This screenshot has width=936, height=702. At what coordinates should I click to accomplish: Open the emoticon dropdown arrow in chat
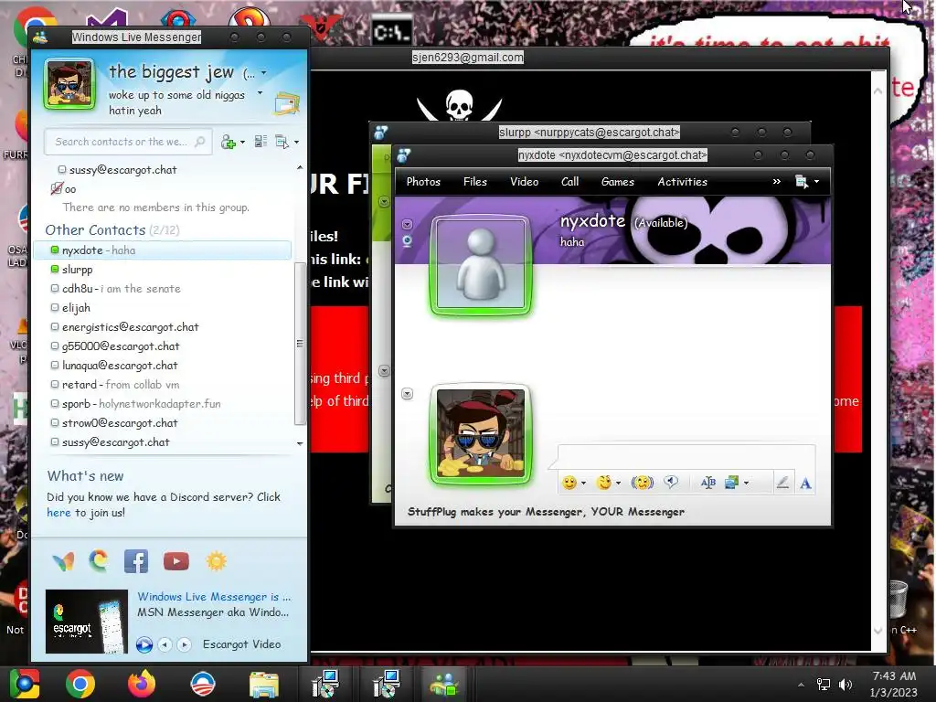[x=583, y=483]
